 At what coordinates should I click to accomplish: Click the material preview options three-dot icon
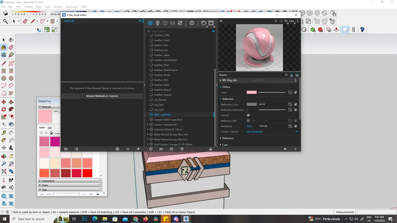point(298,21)
